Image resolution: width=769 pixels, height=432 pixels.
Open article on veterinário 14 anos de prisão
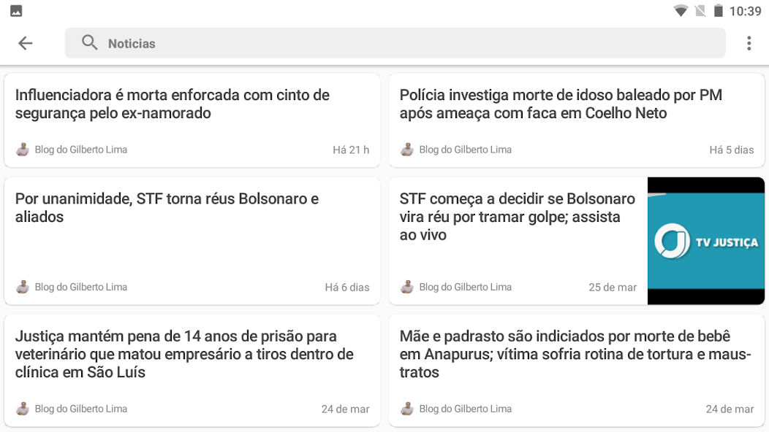tap(184, 354)
